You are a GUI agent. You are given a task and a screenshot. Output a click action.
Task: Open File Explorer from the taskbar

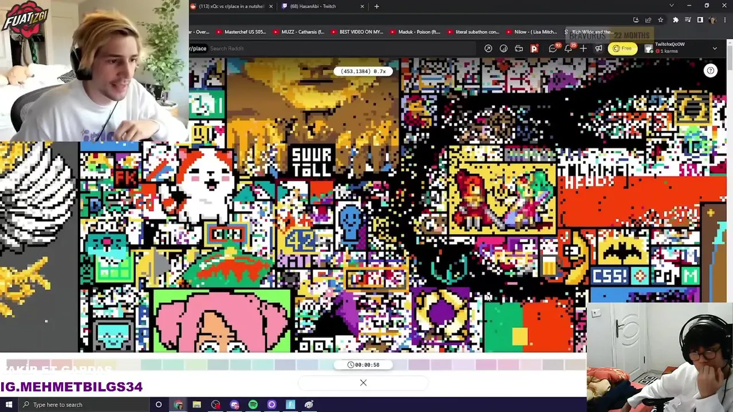[196, 405]
